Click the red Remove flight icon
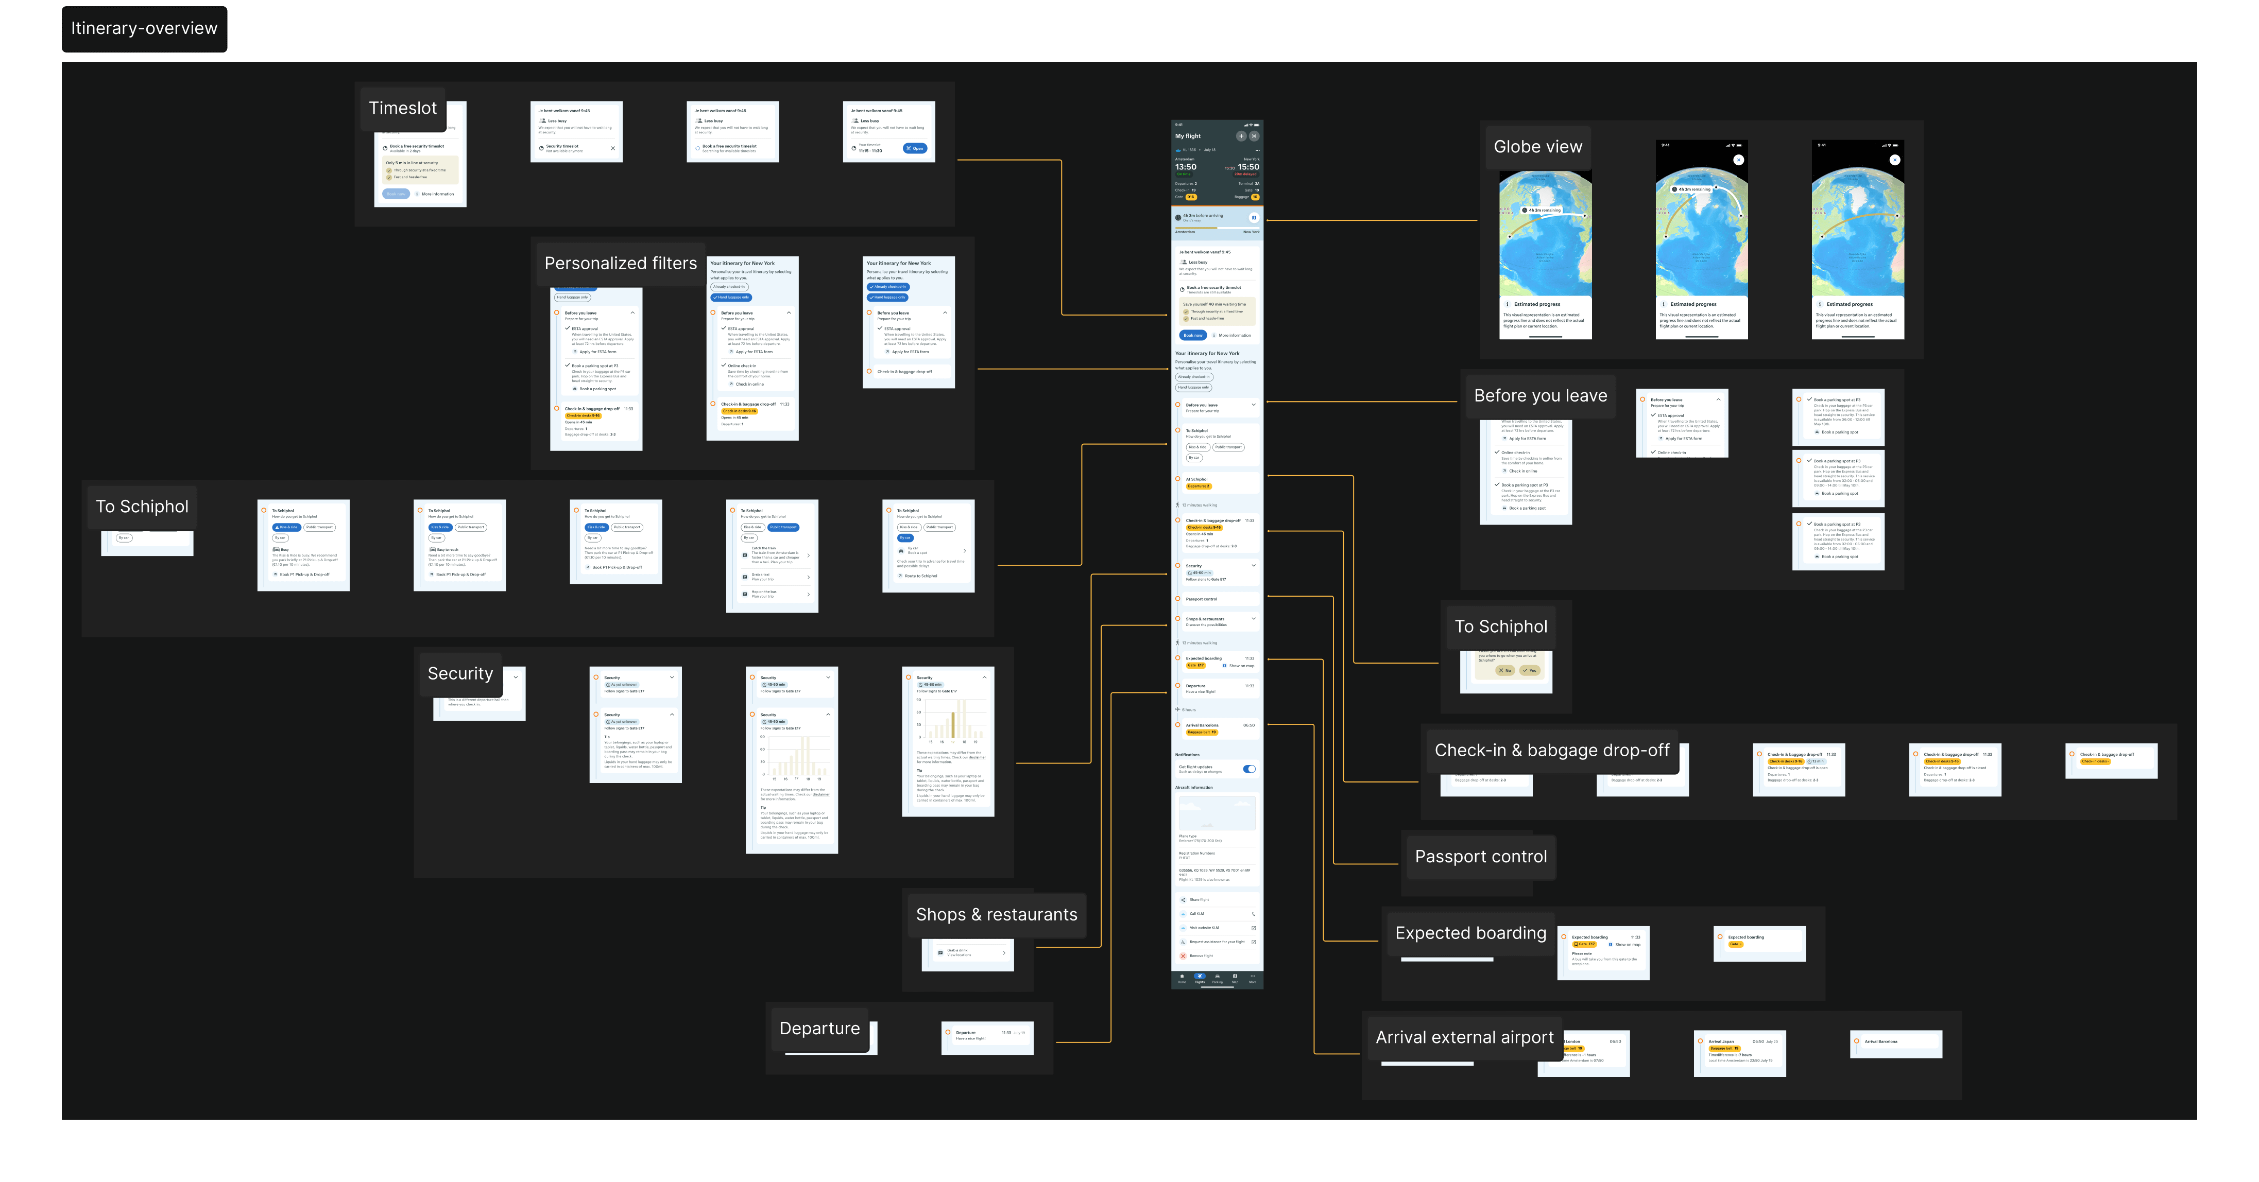Image resolution: width=2259 pixels, height=1182 pixels. [x=1183, y=956]
